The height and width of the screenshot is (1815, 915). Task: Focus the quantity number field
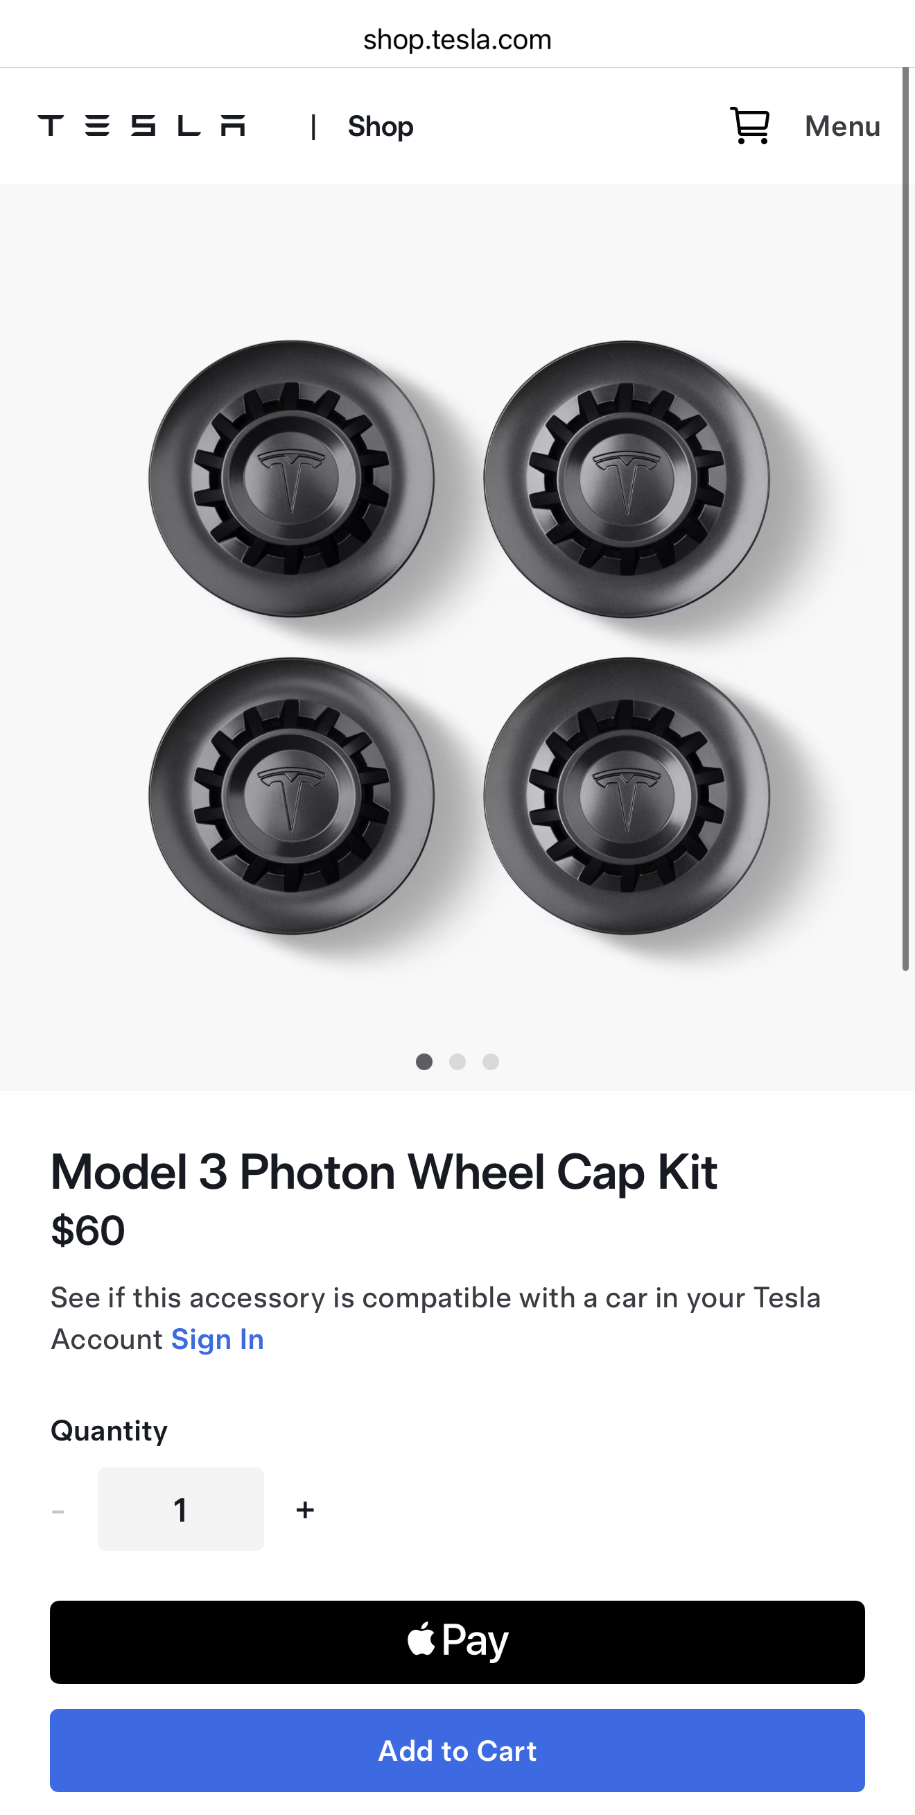pos(180,1509)
